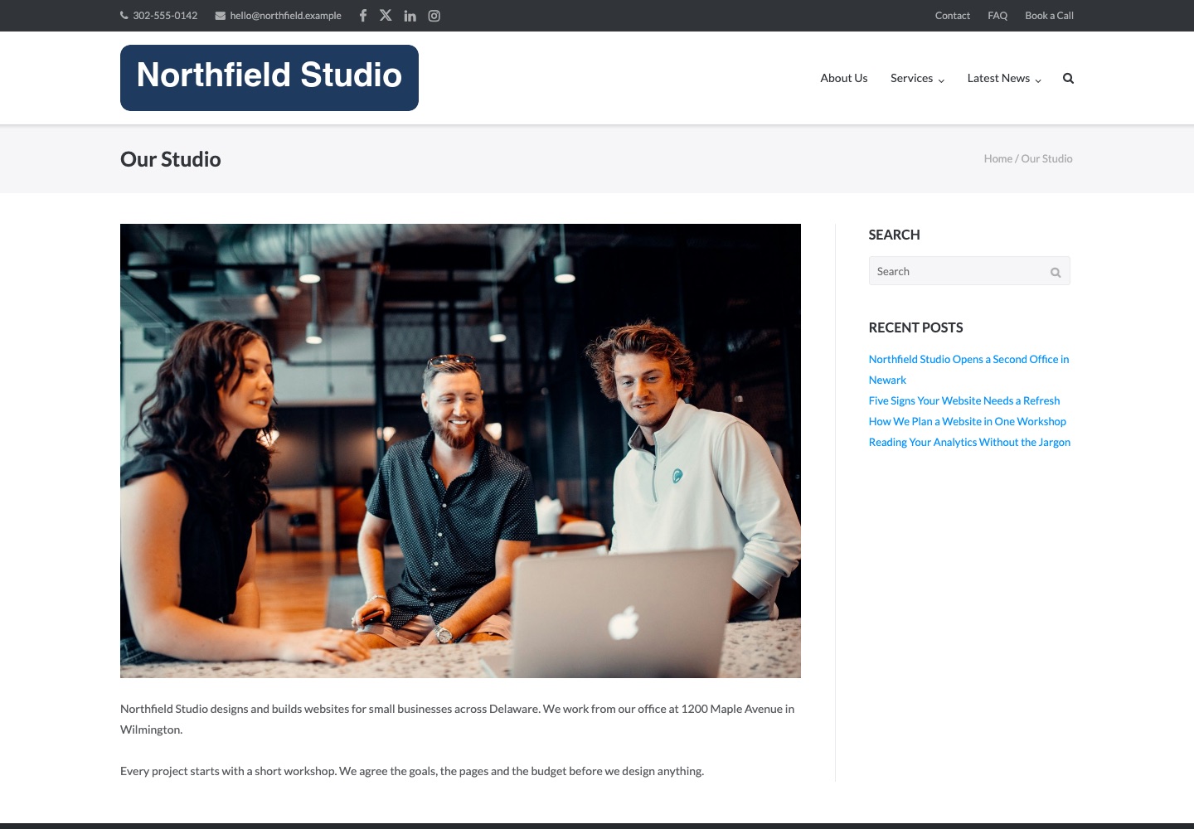Image resolution: width=1194 pixels, height=829 pixels.
Task: Click the envelope icon beside the email address
Action: (221, 16)
